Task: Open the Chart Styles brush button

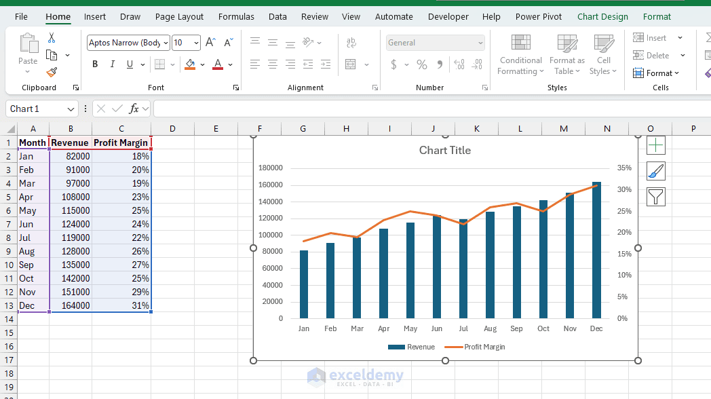Action: click(x=655, y=172)
